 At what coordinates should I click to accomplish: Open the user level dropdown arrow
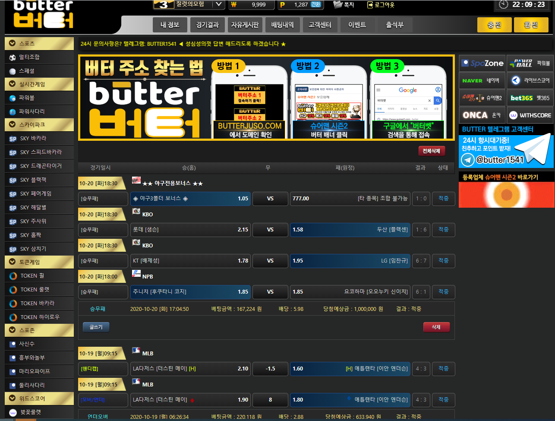[x=219, y=4]
